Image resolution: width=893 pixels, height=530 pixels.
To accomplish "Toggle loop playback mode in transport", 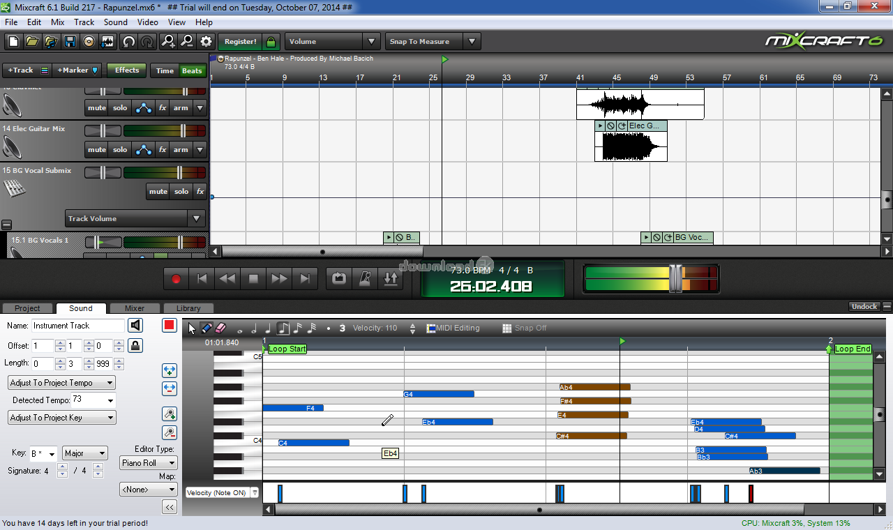I will [339, 279].
